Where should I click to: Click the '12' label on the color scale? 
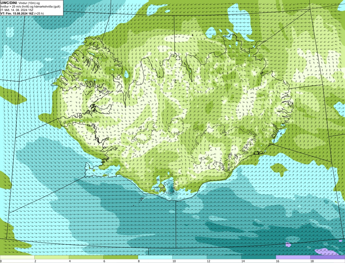pos(209,261)
